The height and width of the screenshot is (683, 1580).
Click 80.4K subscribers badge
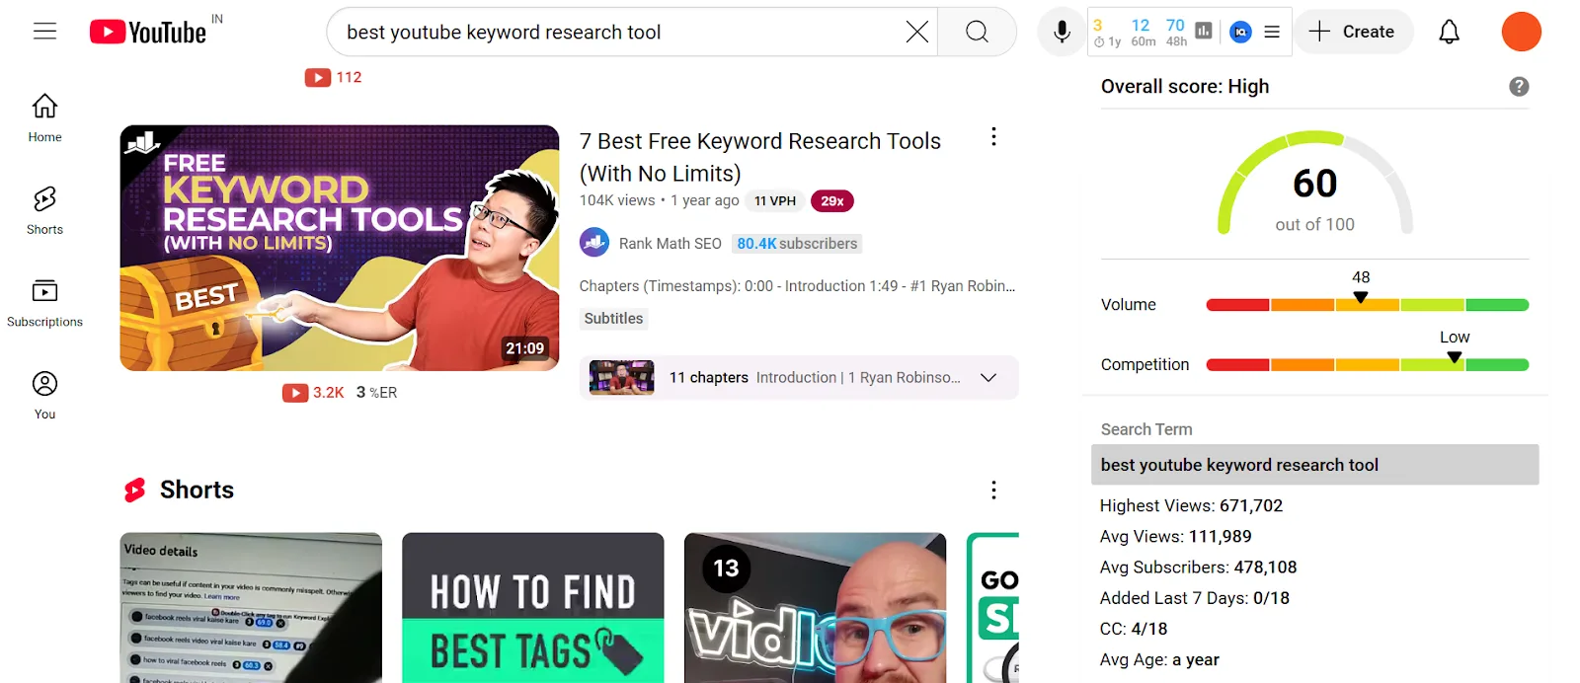click(x=797, y=244)
